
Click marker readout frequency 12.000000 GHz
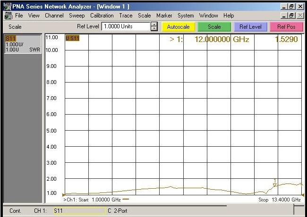coord(222,40)
